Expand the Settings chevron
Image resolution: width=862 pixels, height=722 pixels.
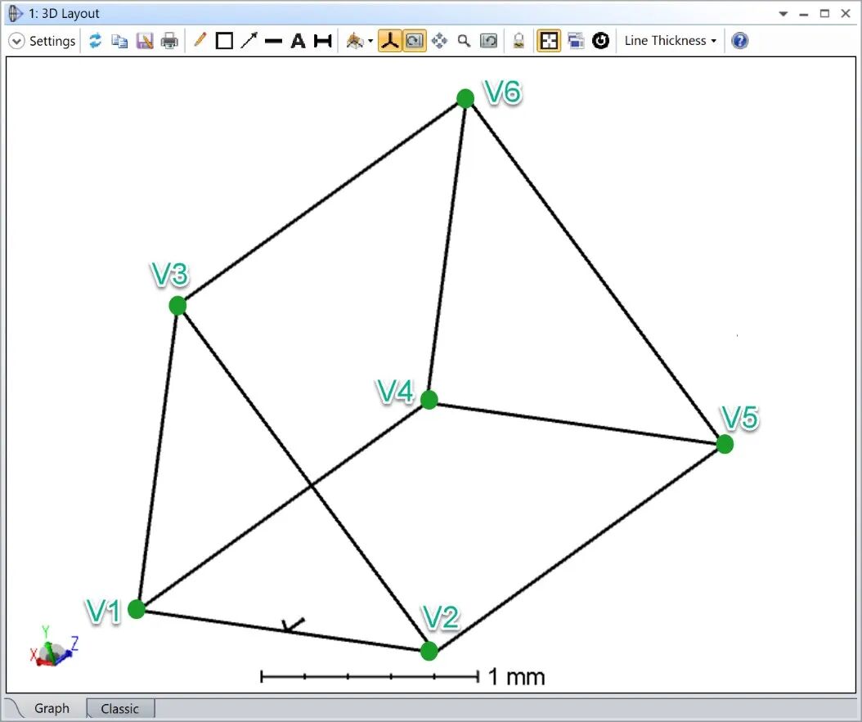tap(16, 41)
